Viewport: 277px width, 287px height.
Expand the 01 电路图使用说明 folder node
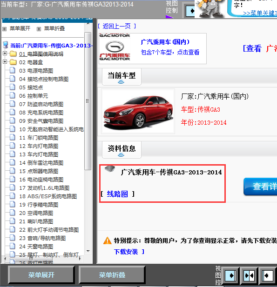5,53
